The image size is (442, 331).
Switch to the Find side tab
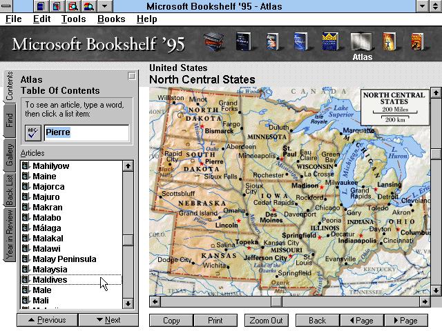click(9, 120)
